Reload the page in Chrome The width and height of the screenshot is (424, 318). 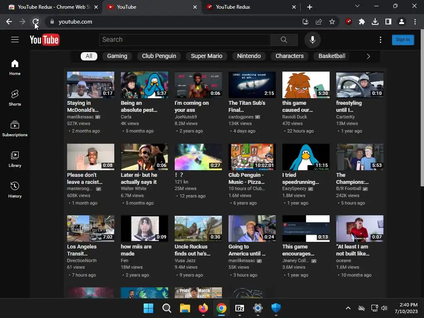pyautogui.click(x=36, y=22)
